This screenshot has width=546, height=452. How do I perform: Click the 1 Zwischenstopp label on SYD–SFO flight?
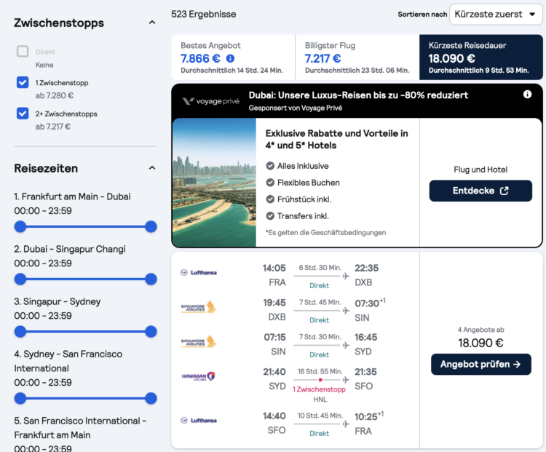pos(319,389)
